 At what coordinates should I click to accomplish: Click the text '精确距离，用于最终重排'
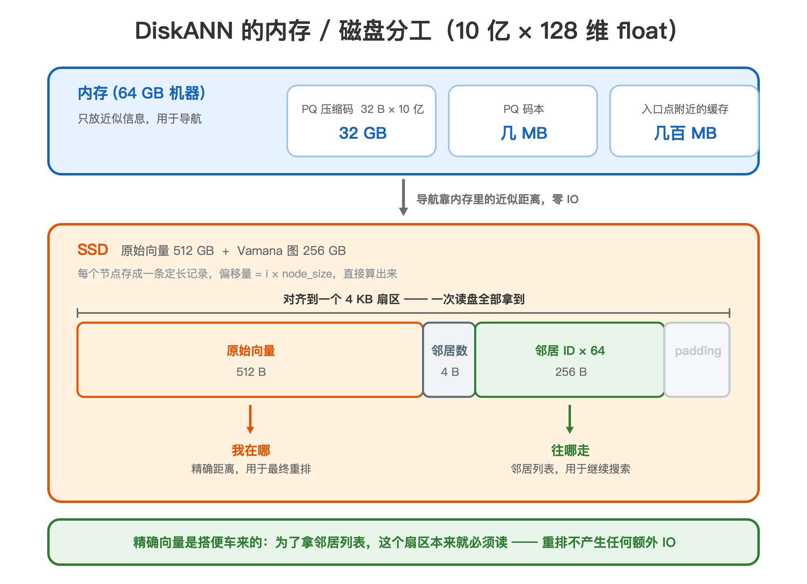pyautogui.click(x=251, y=469)
